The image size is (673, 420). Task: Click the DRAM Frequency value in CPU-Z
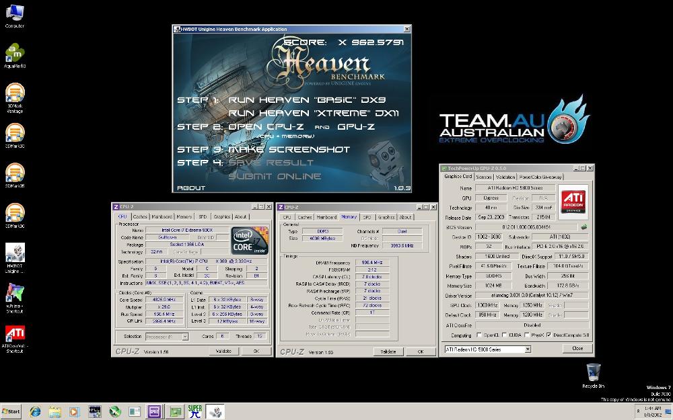[372, 262]
